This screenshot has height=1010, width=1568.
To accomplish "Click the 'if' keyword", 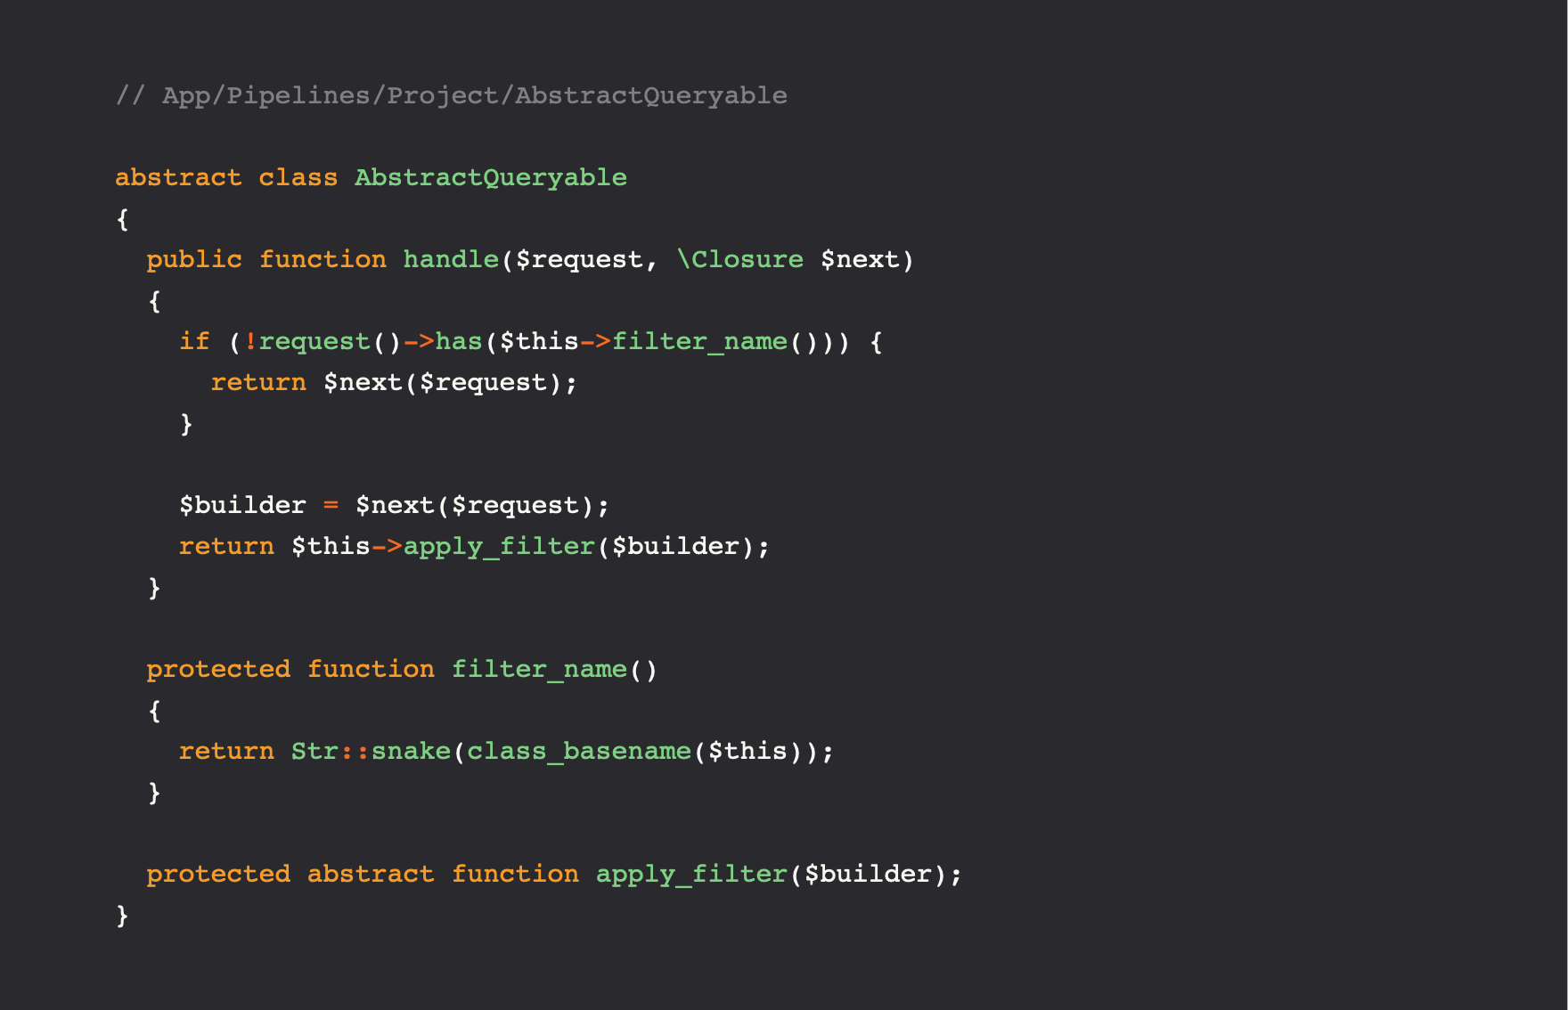I will pyautogui.click(x=194, y=341).
